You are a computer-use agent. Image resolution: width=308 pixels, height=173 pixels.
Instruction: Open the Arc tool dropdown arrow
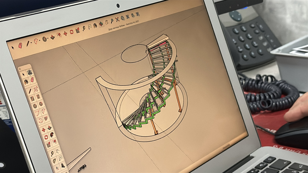[x=39, y=40]
